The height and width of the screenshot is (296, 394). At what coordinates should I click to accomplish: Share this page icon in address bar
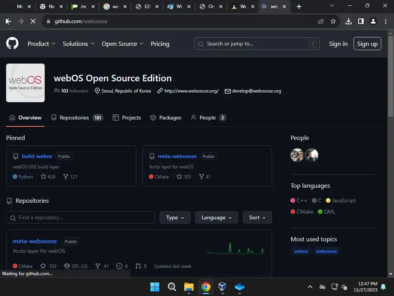(x=321, y=22)
